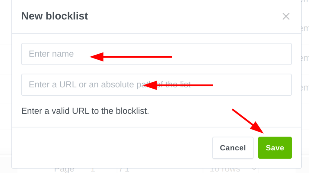Click the 'Enter name' placeholder text
Viewport: 309px width, 173px height.
(51, 54)
